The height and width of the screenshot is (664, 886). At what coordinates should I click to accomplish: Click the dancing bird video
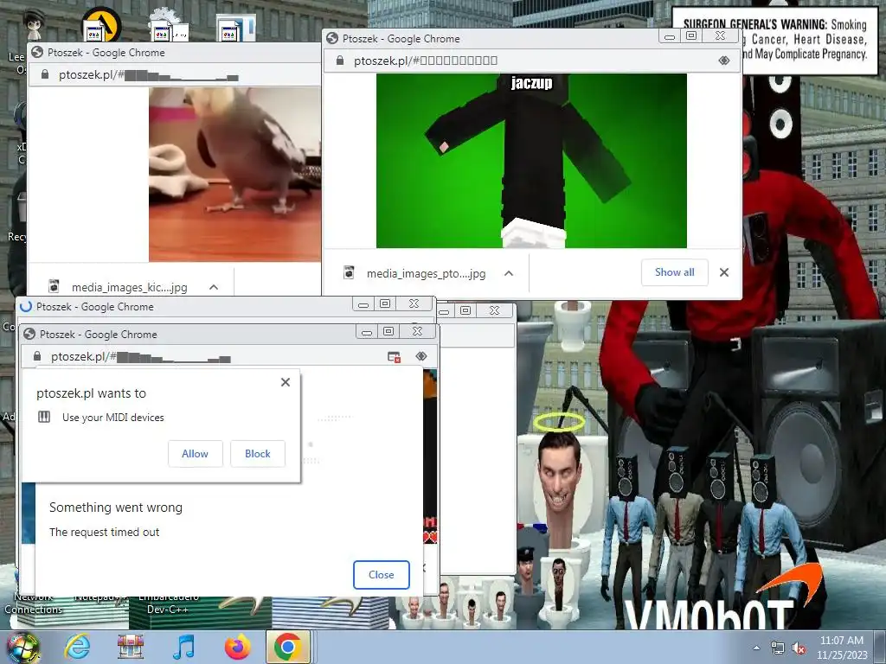(x=234, y=174)
